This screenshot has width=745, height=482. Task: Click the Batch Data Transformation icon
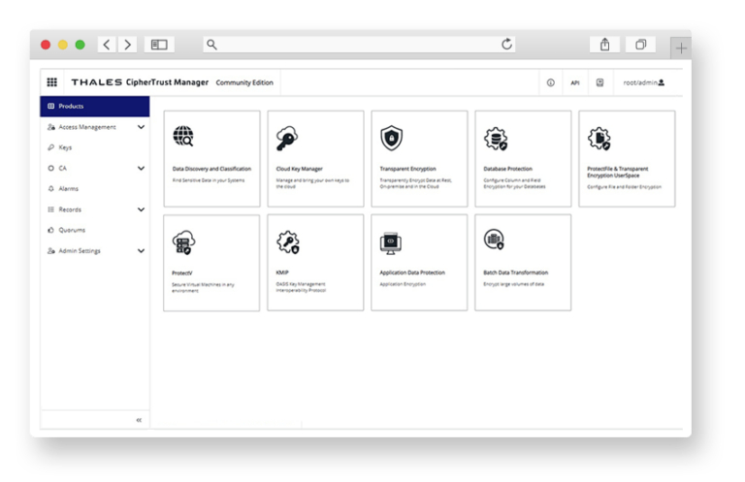pyautogui.click(x=494, y=240)
